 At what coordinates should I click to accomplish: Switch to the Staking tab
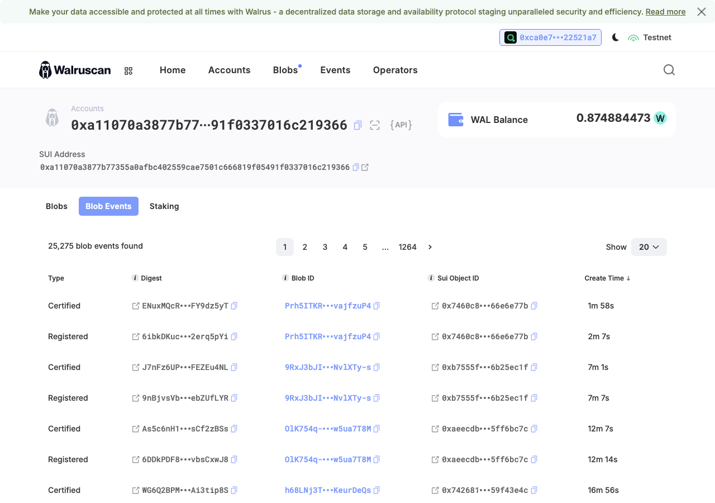164,206
